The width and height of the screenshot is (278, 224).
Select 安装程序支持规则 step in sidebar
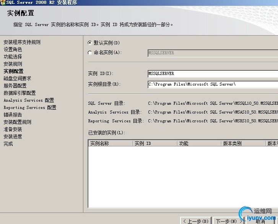(22, 42)
